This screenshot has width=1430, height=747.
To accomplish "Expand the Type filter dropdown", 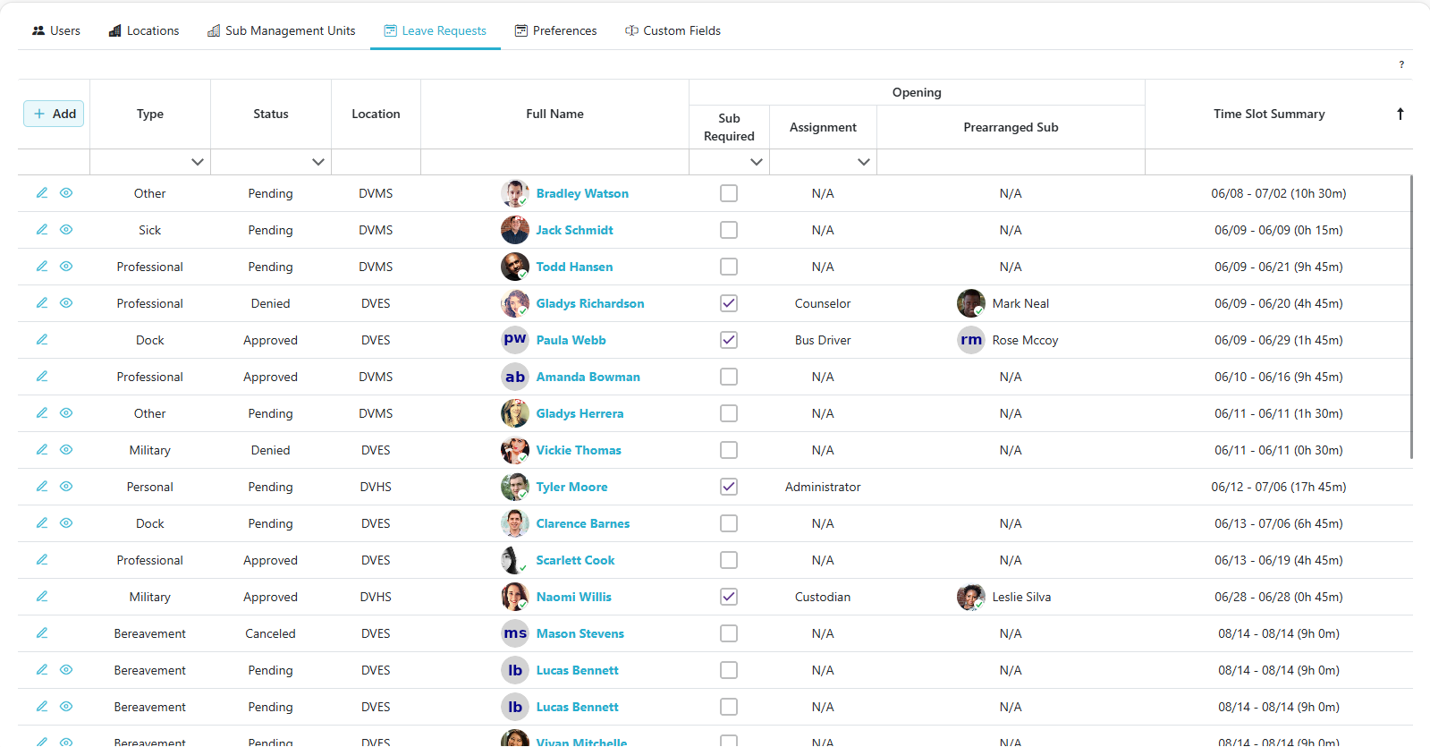I will (198, 162).
